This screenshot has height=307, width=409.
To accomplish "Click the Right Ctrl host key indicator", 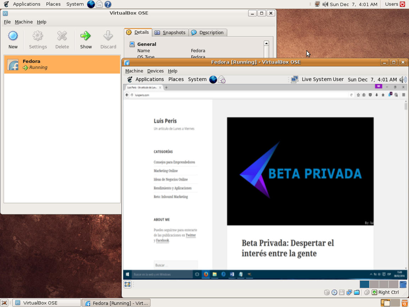I will pos(386,292).
